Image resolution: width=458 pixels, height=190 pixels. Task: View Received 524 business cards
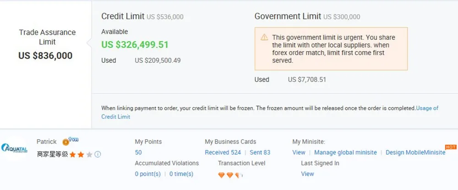[x=223, y=152]
